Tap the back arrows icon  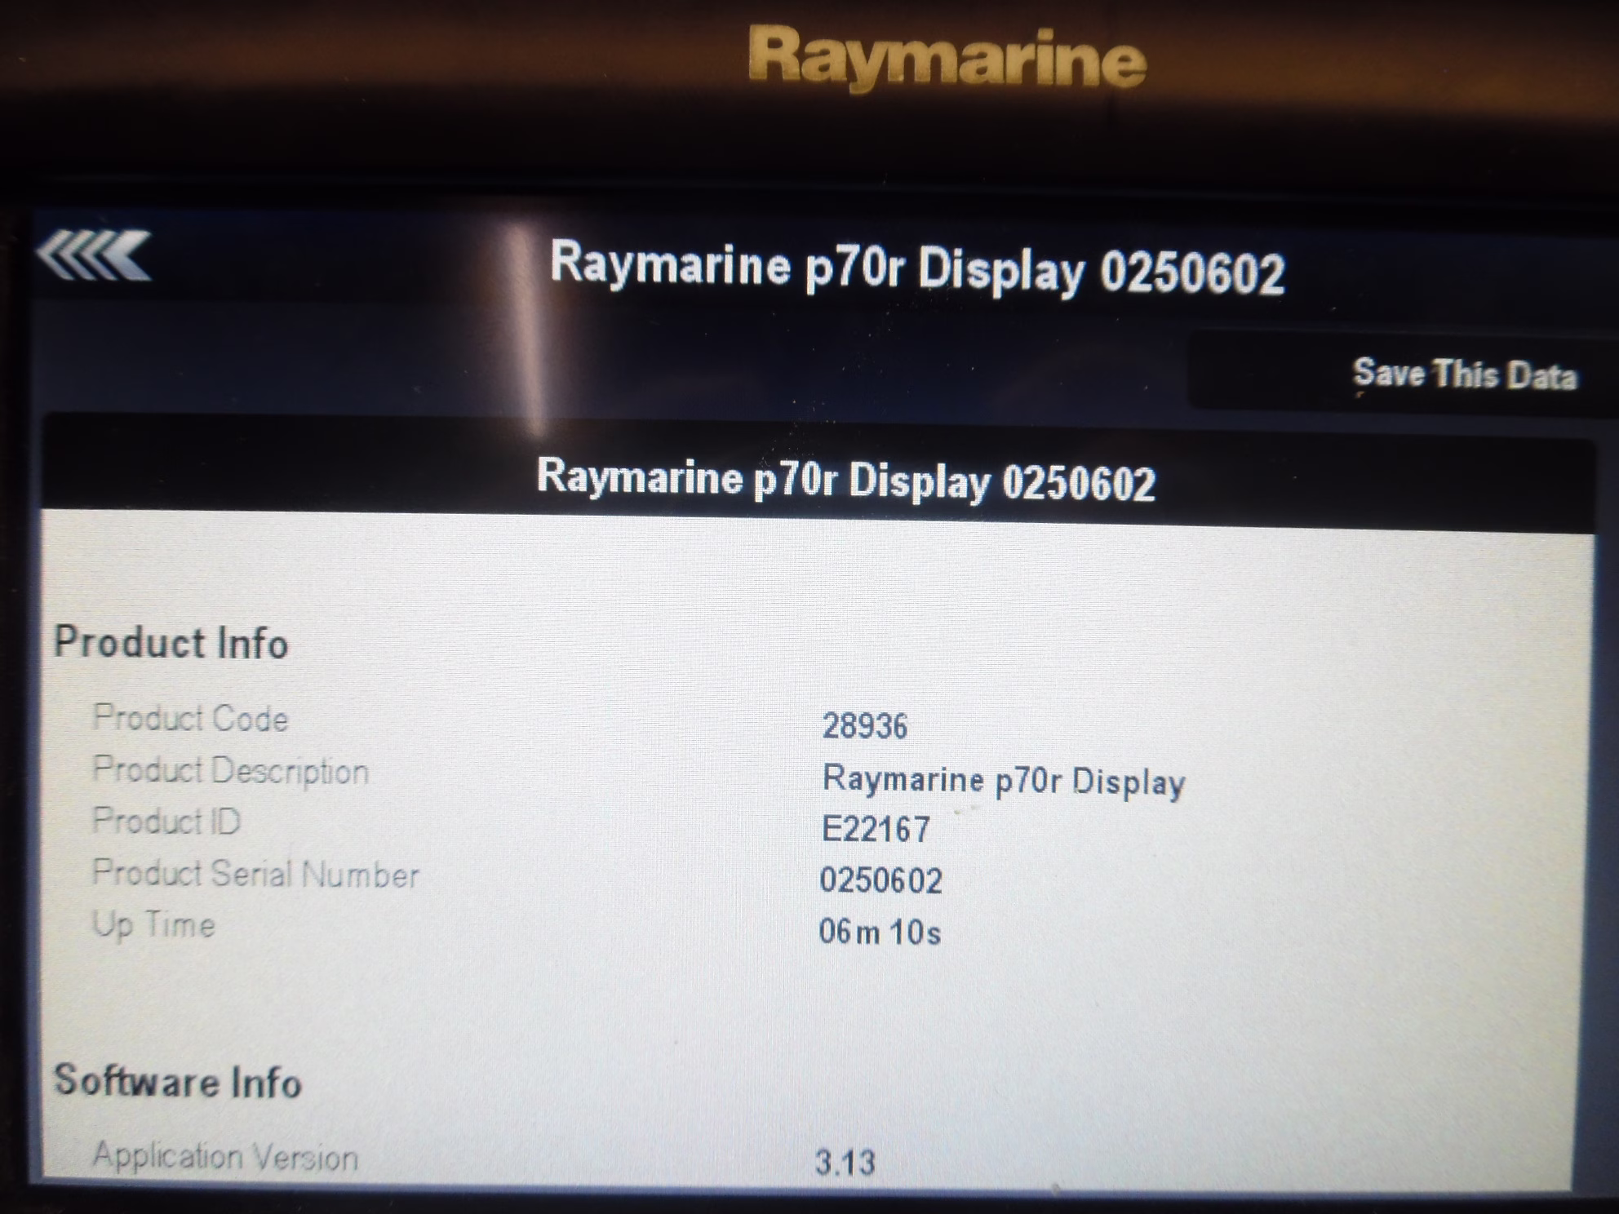click(x=94, y=255)
